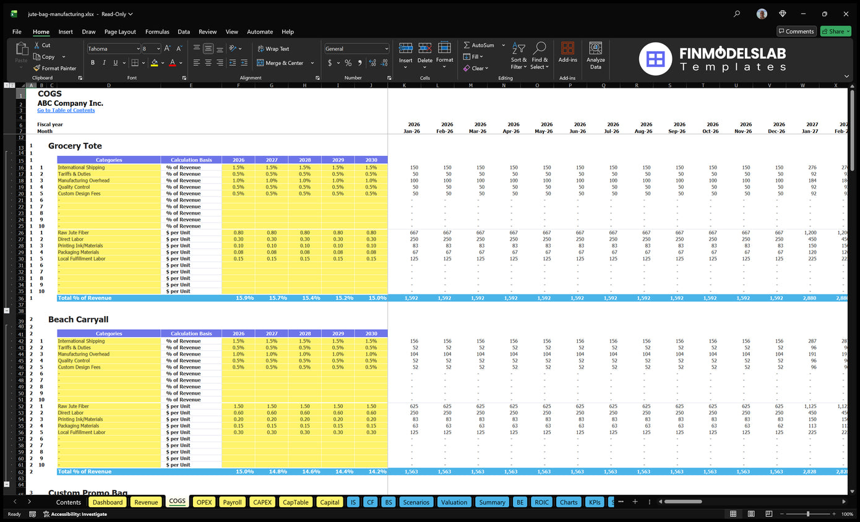Apply Percent Style format
860x522 pixels.
348,62
